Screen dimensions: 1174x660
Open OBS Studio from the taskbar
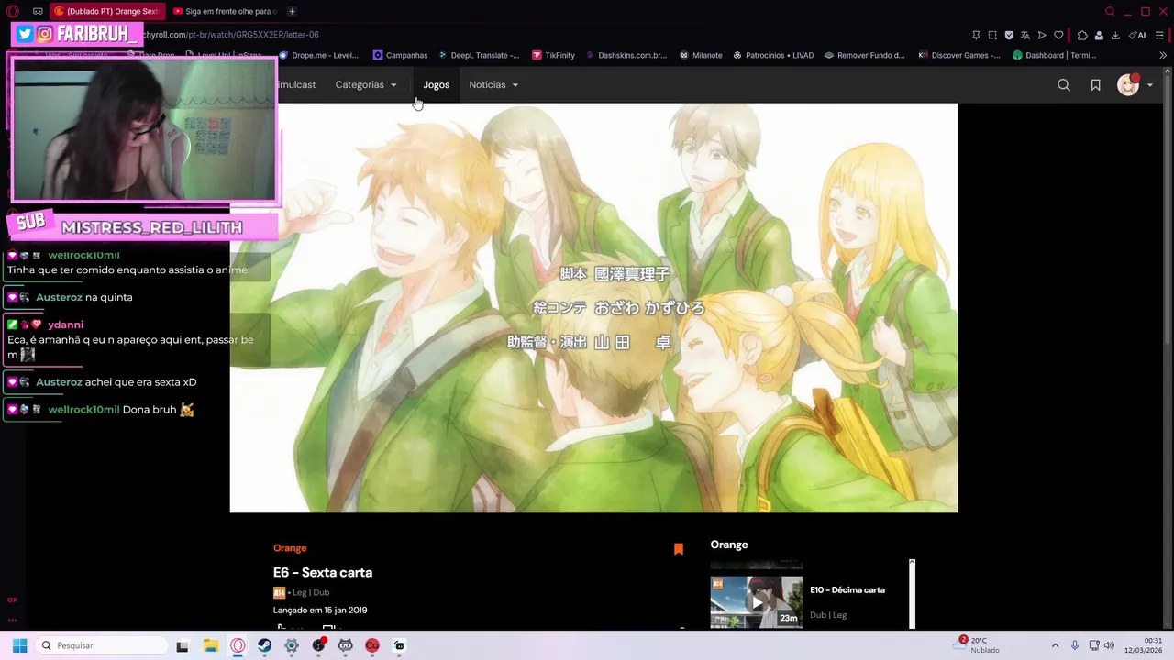[x=318, y=645]
